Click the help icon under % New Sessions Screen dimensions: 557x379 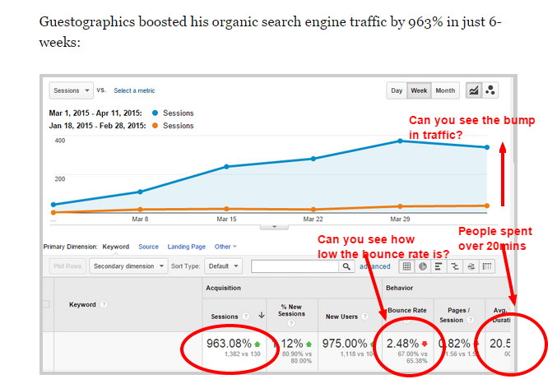(291, 323)
